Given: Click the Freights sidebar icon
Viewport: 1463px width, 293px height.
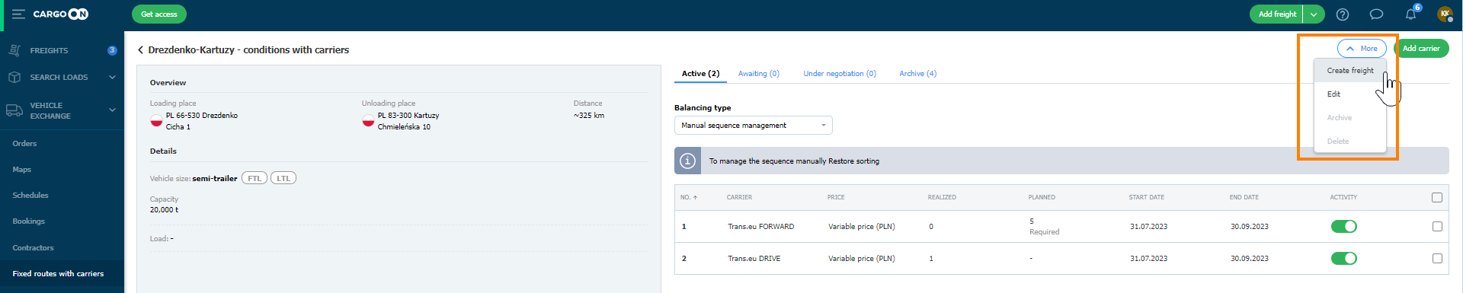Looking at the screenshot, I should pos(14,50).
